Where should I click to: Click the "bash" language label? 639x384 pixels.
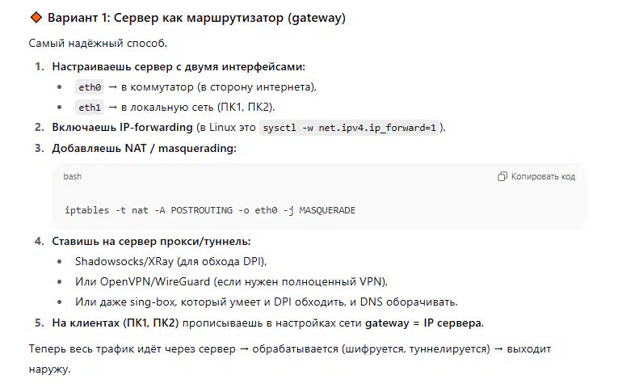click(73, 176)
